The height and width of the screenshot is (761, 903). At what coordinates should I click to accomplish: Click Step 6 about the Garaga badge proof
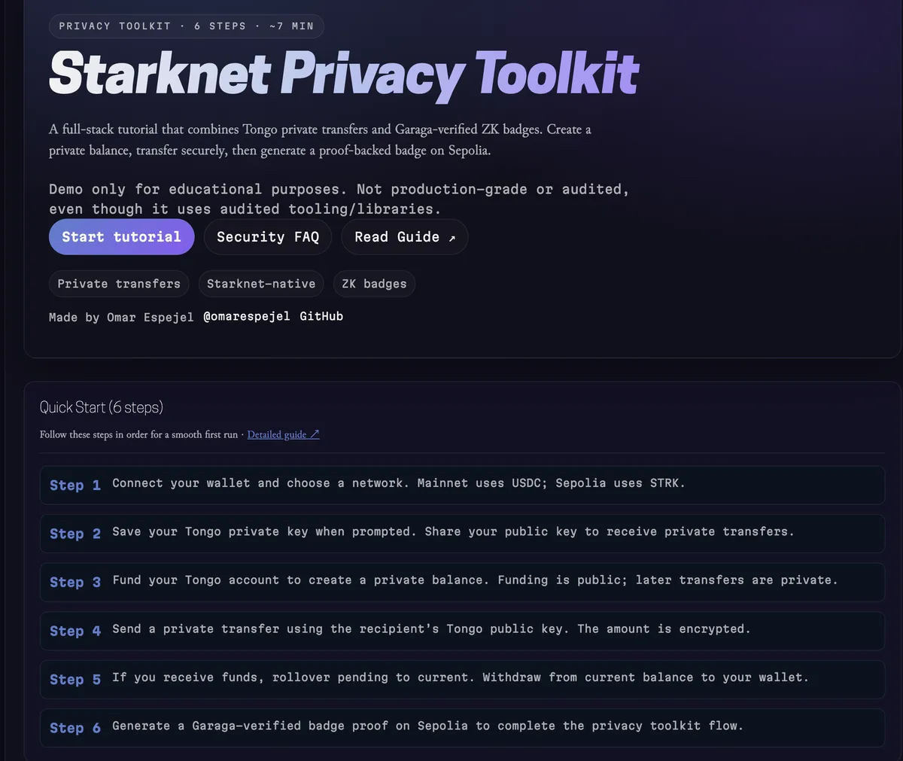tap(461, 727)
